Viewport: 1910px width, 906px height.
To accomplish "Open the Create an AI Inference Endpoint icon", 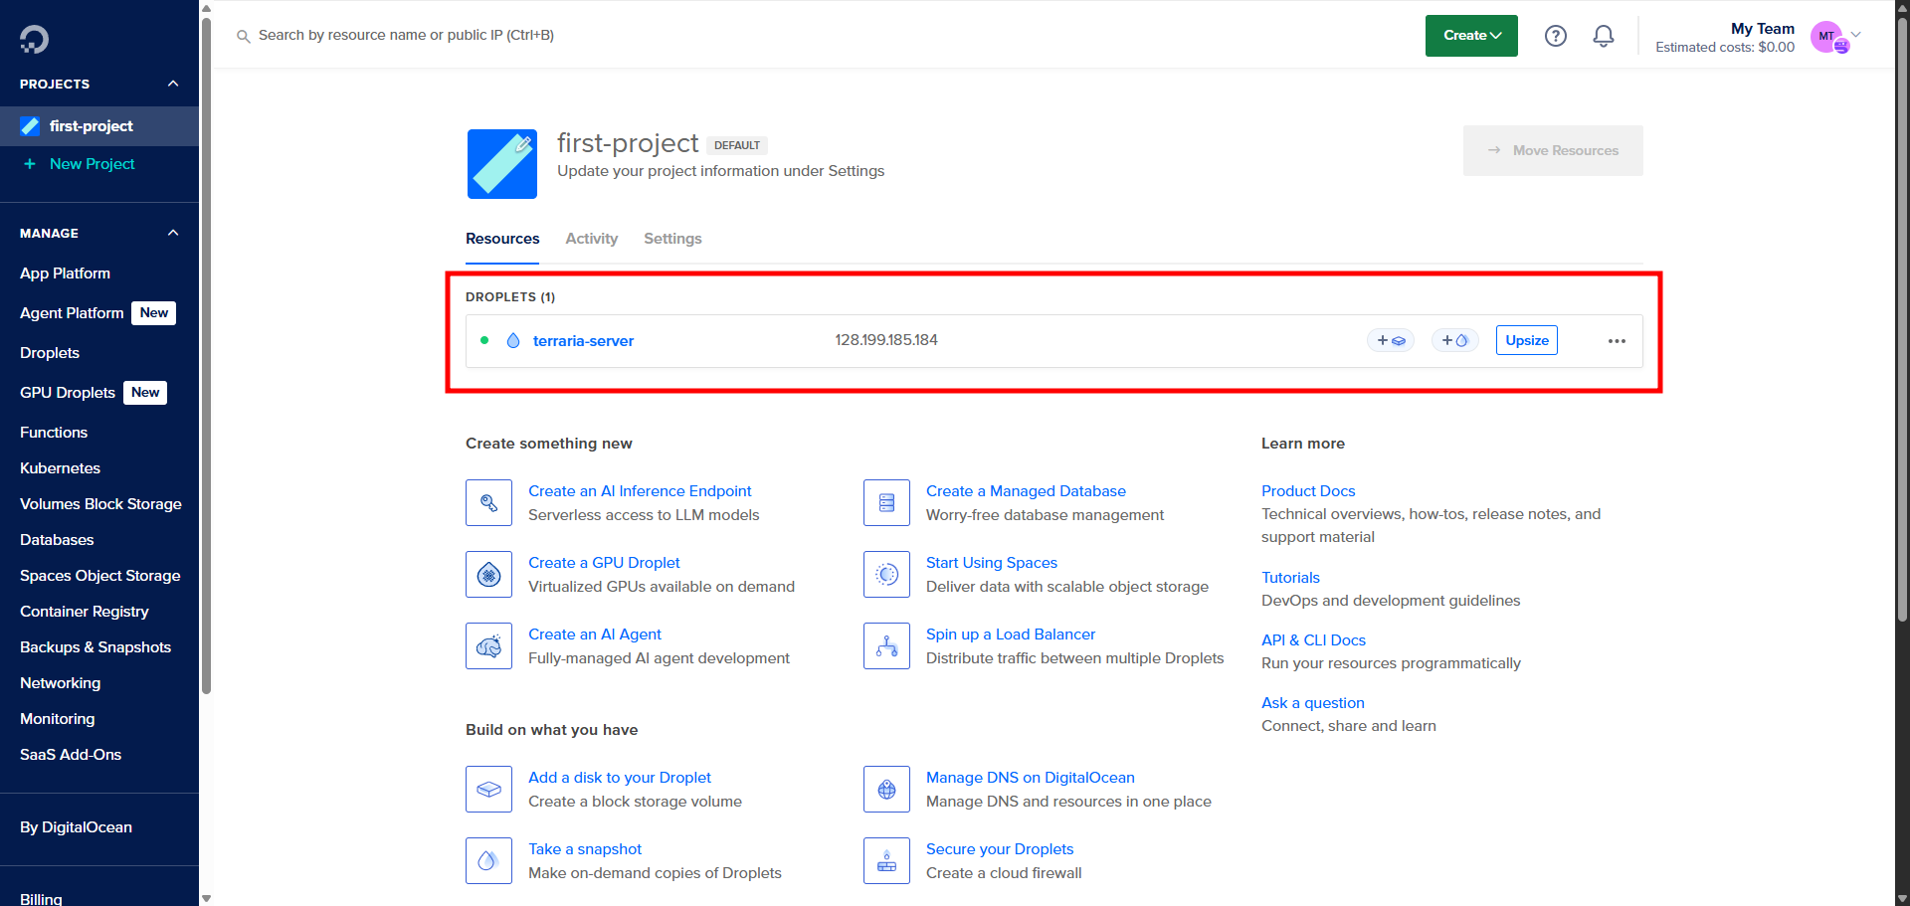I will [488, 502].
